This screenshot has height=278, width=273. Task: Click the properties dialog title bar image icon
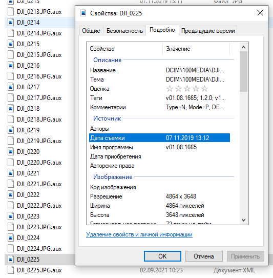(x=83, y=13)
